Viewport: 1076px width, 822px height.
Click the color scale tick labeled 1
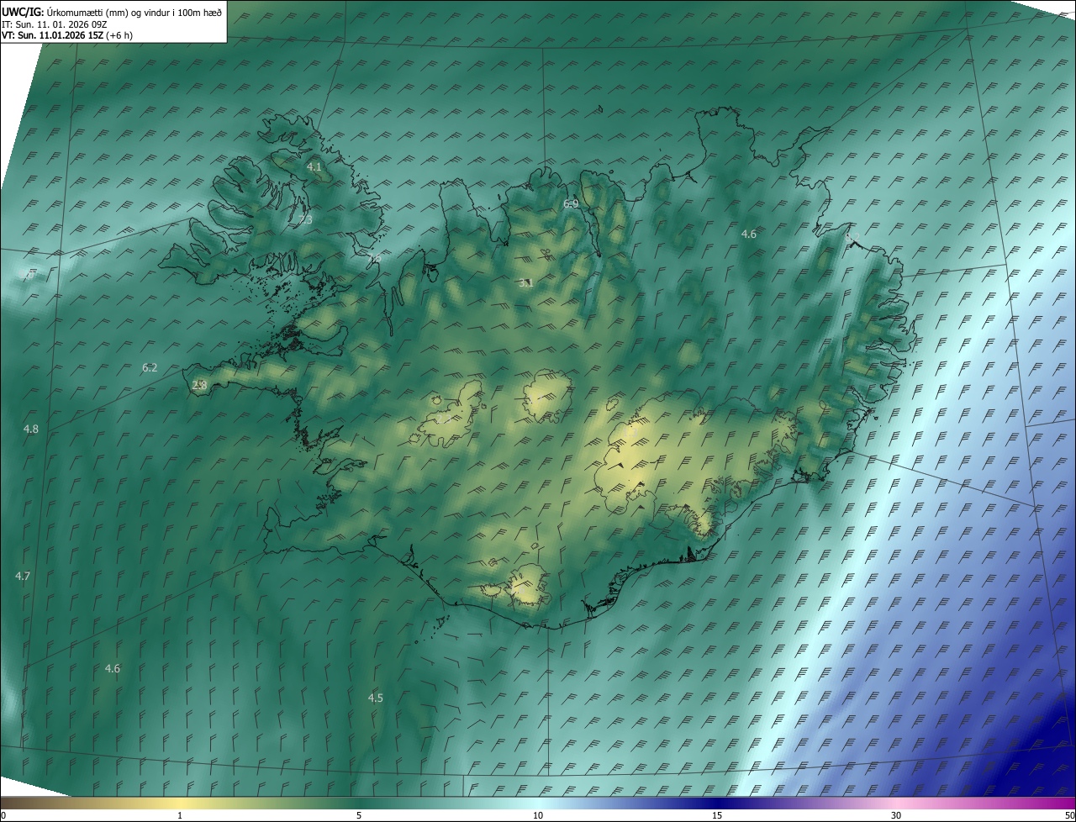180,815
